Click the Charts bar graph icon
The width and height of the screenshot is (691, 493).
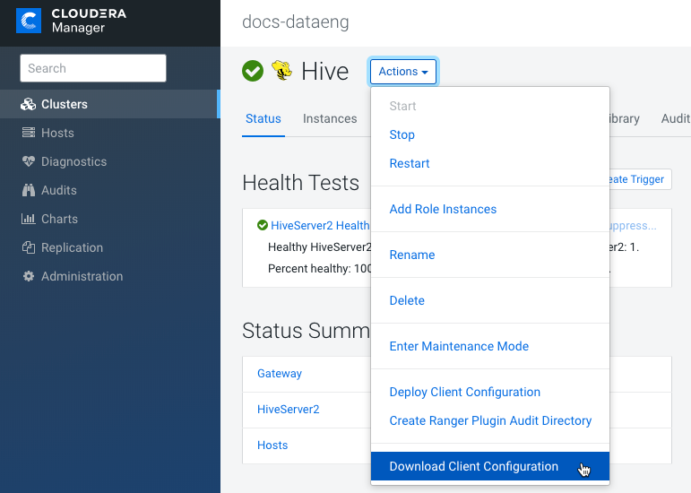point(28,219)
